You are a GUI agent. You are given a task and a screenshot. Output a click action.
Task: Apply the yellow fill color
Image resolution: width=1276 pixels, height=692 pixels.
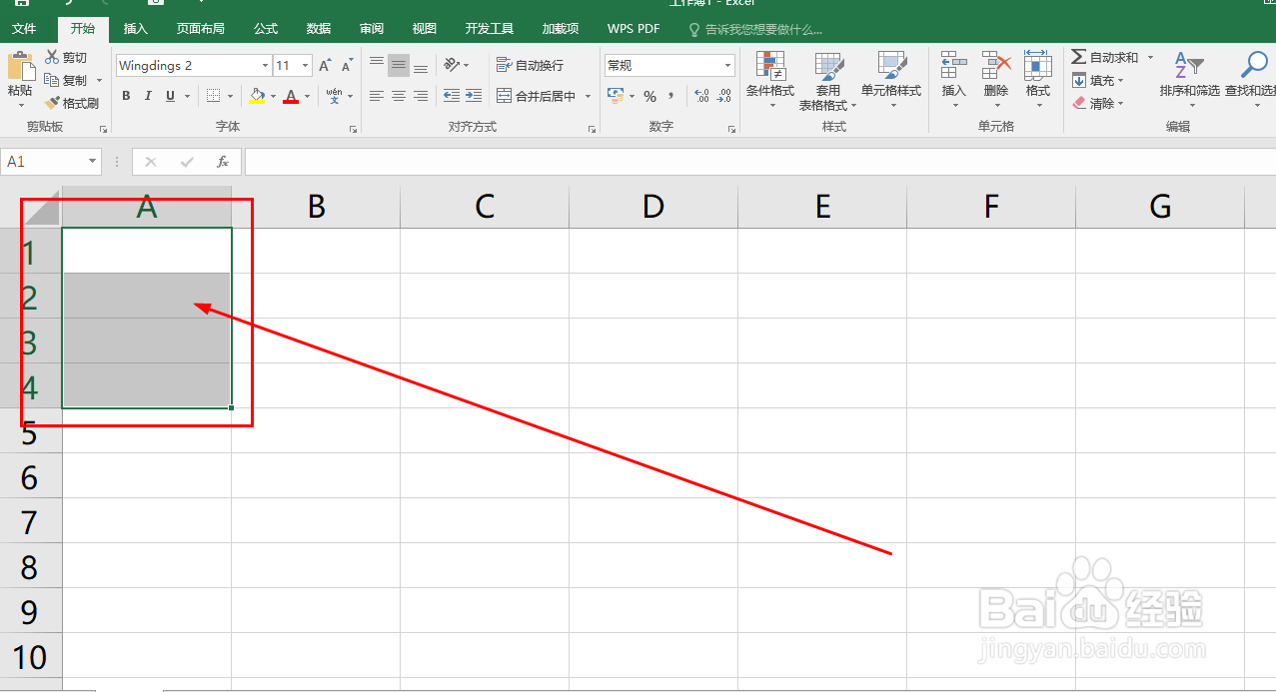click(x=258, y=96)
